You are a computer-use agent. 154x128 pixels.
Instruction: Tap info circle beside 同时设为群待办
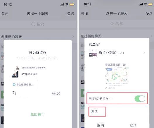[111, 98]
